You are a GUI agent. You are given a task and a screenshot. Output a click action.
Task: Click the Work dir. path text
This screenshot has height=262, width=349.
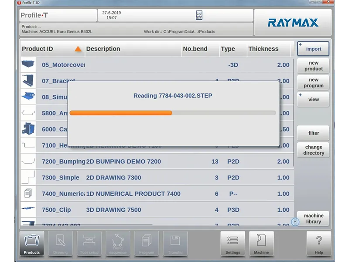pos(179,31)
